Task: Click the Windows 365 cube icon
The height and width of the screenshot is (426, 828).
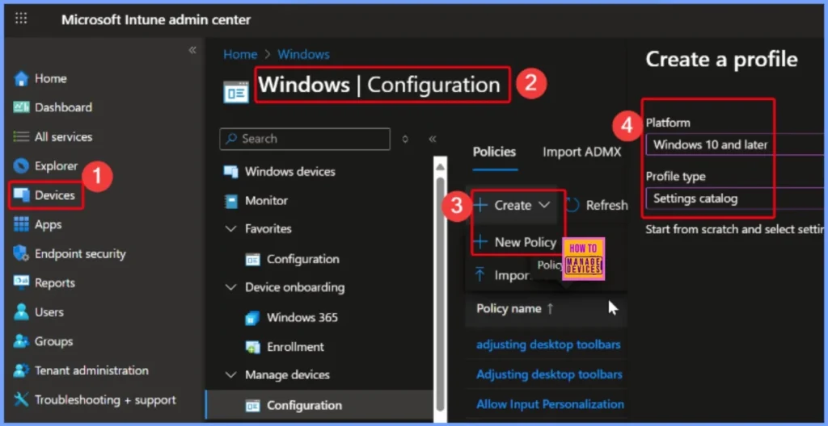Action: point(252,318)
